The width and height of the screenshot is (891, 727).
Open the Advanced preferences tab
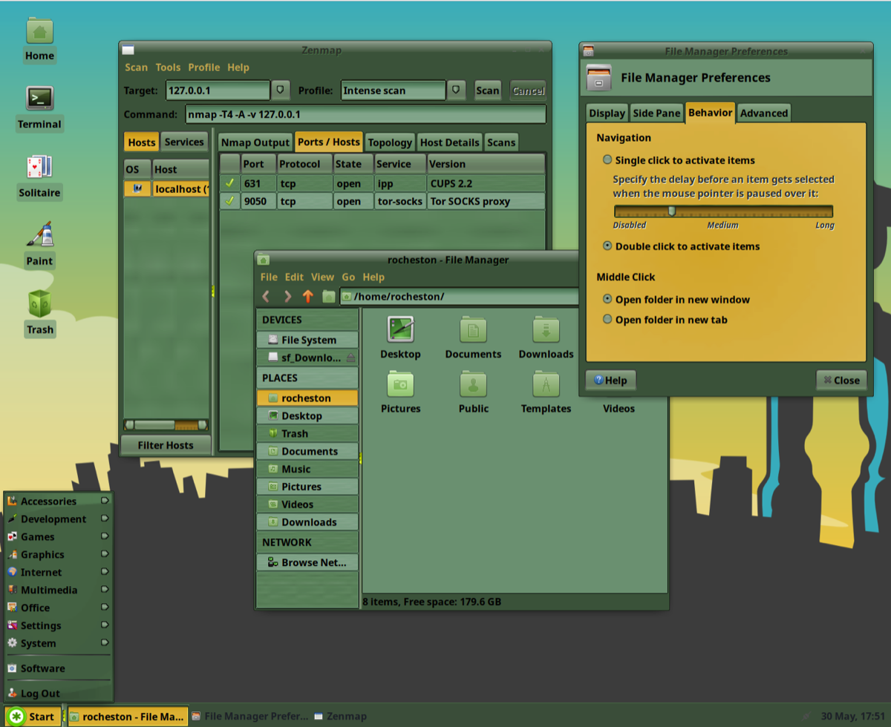[x=763, y=113]
